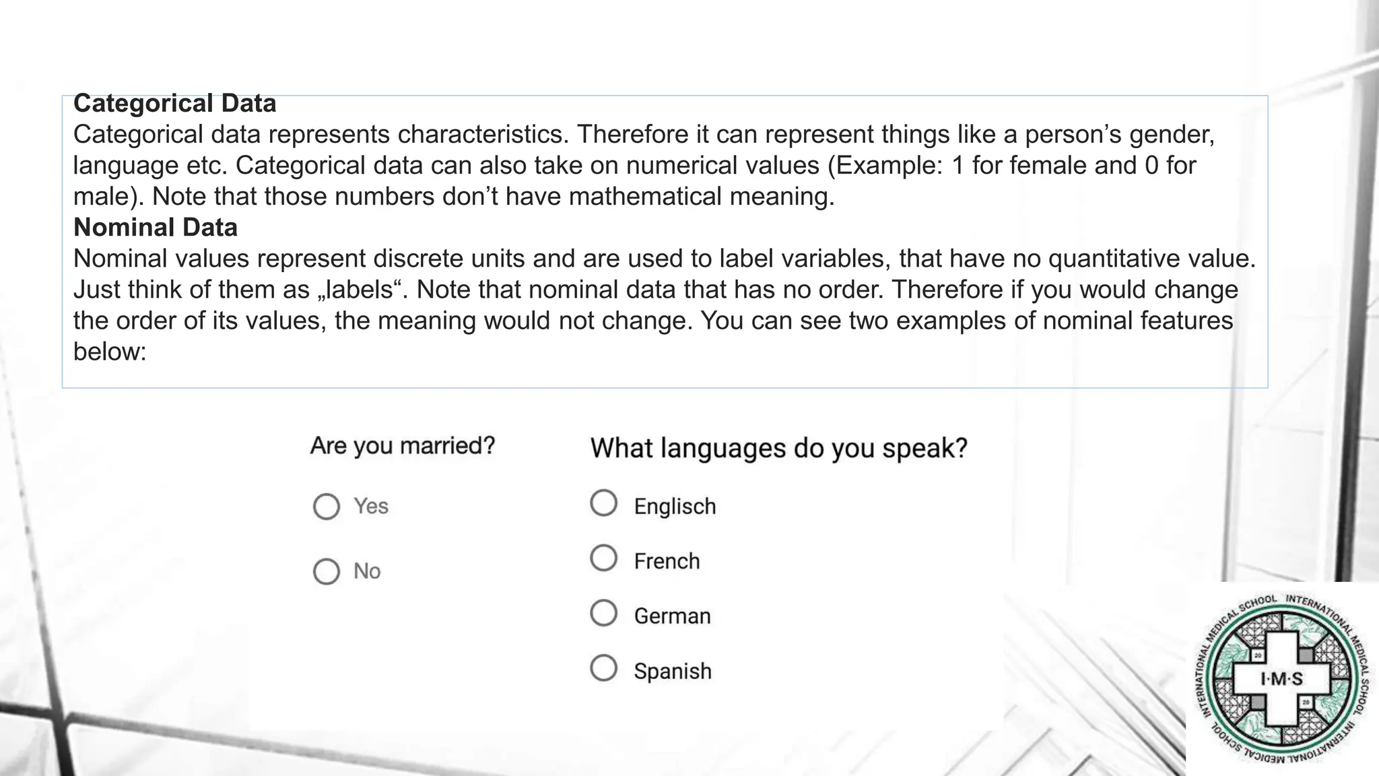1379x776 pixels.
Task: Click the 'Spanish' option label text
Action: (x=673, y=672)
